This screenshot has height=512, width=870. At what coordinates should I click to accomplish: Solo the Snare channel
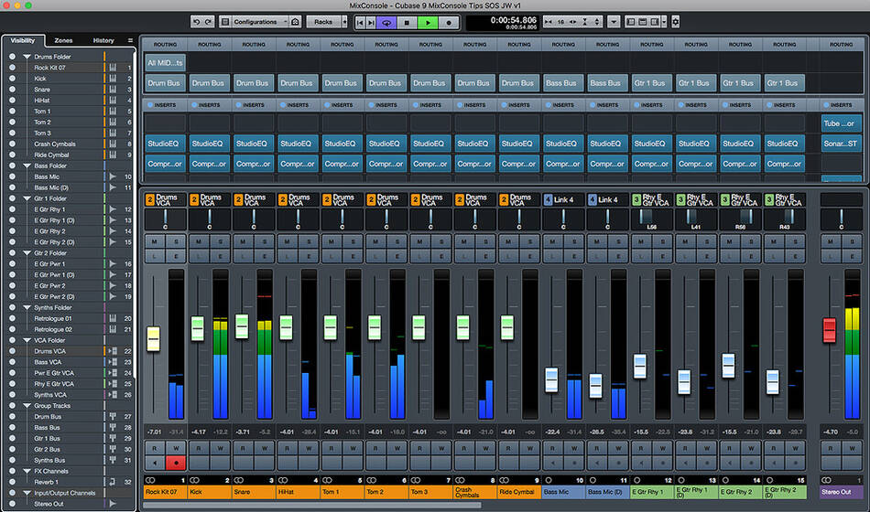click(265, 241)
